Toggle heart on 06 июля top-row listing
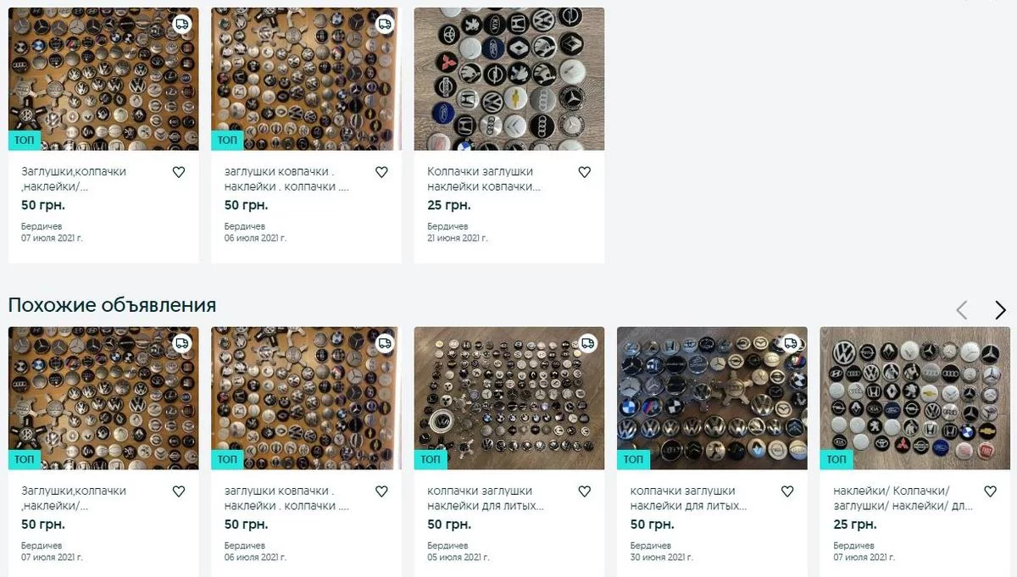1017x577 pixels. pos(381,172)
